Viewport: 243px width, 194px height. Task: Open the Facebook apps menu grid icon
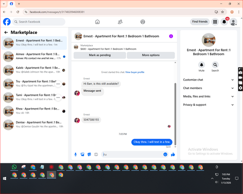(215, 22)
